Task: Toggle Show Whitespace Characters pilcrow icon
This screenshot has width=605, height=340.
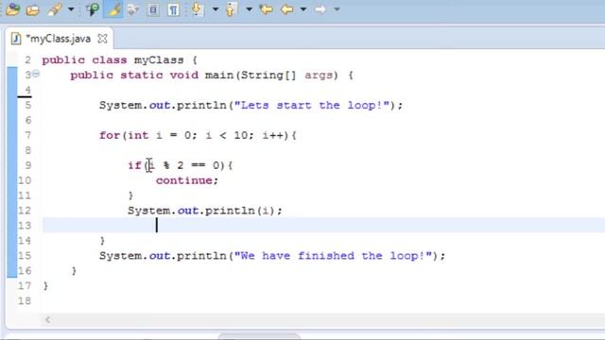Action: 173,9
